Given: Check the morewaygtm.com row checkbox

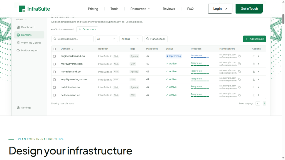Looking at the screenshot, I should [54, 64].
